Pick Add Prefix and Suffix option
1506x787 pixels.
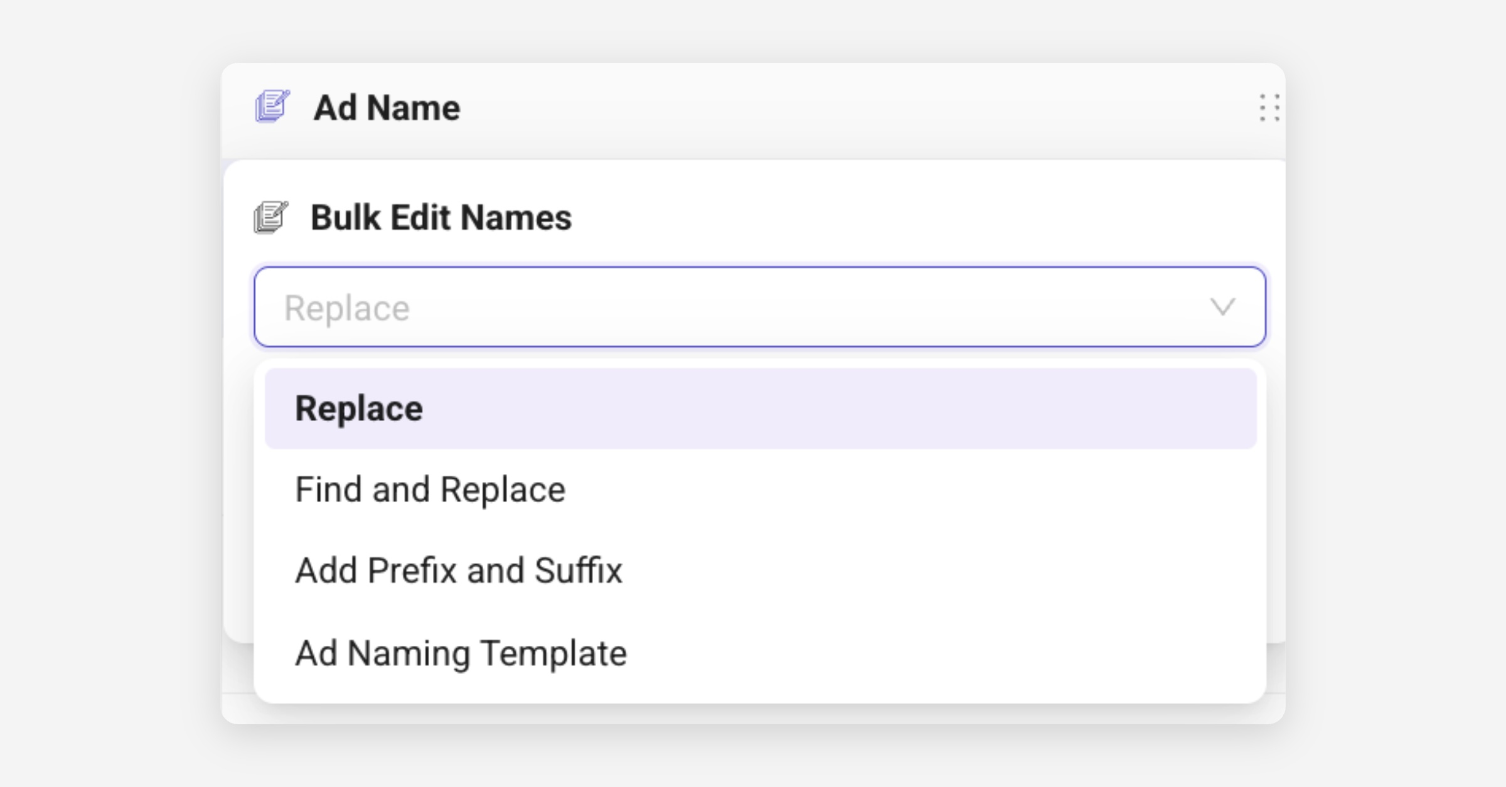coord(459,570)
